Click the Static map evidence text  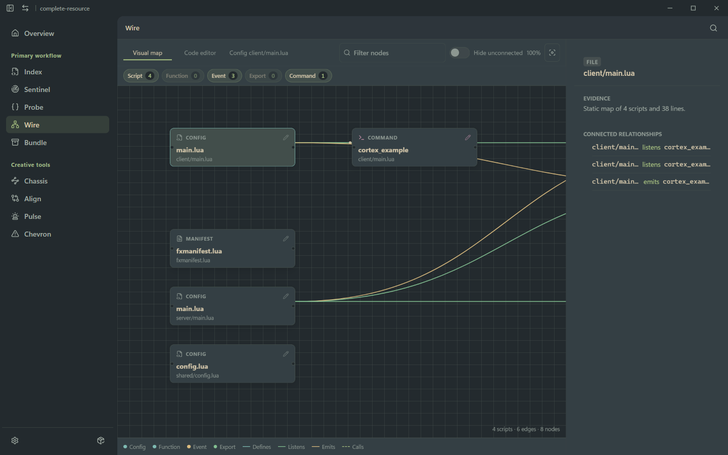[x=634, y=109]
